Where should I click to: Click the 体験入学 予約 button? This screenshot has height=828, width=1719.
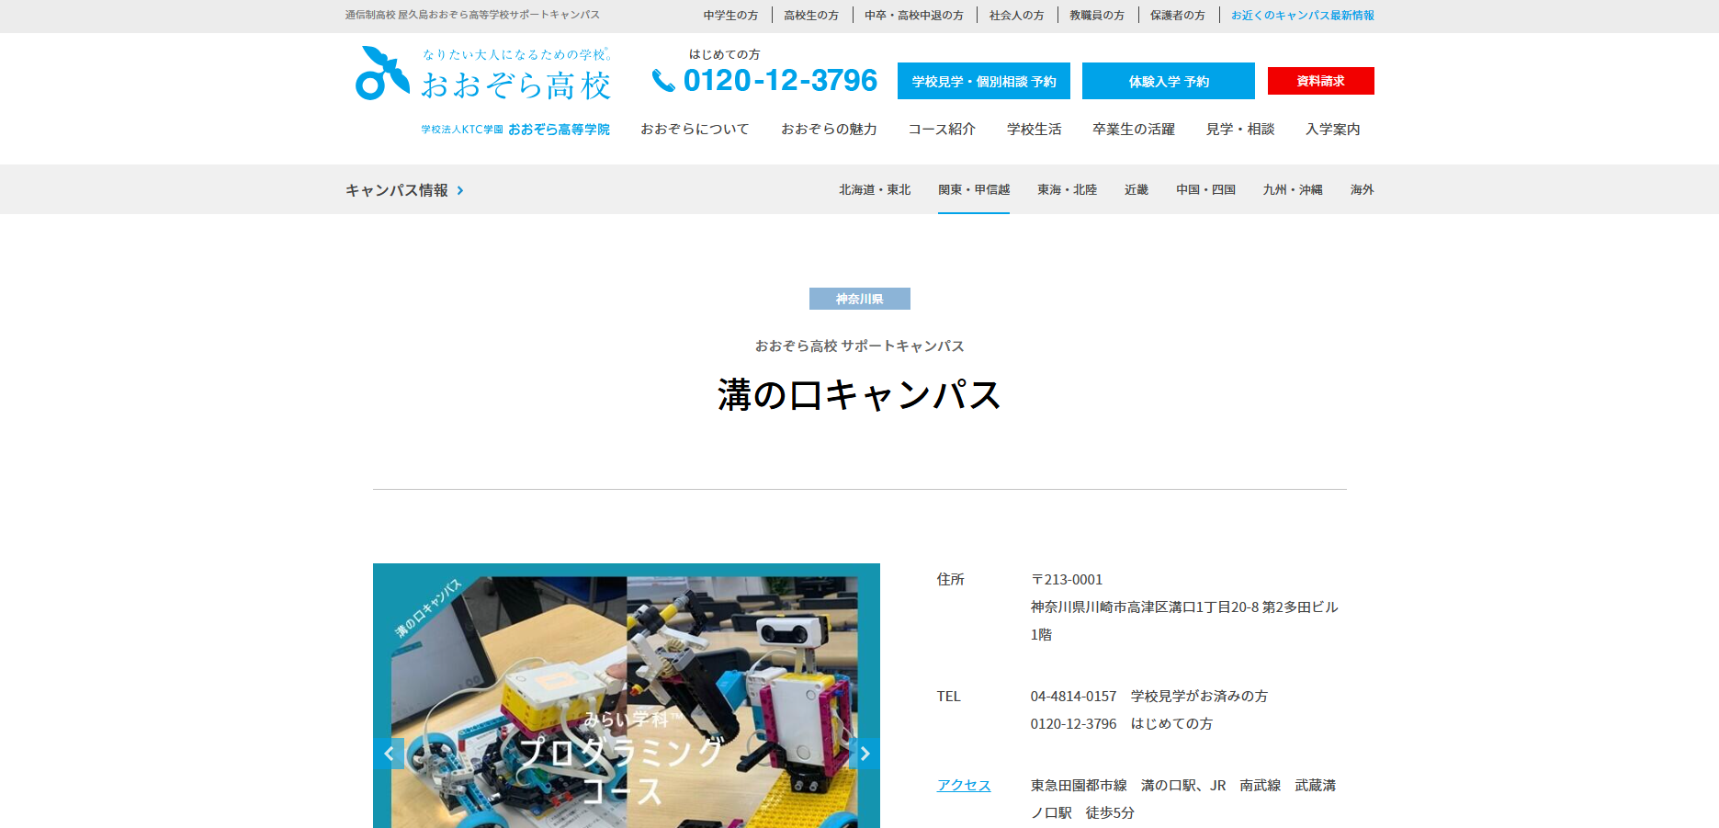pyautogui.click(x=1169, y=81)
